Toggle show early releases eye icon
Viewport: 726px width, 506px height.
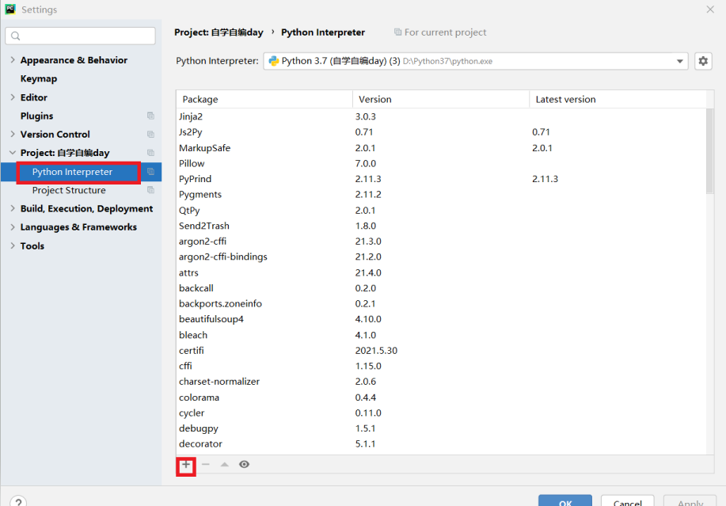coord(244,464)
